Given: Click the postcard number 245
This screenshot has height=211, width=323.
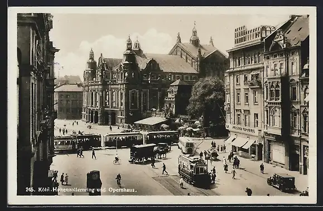Looking at the screenshot, I should pyautogui.click(x=30, y=190).
